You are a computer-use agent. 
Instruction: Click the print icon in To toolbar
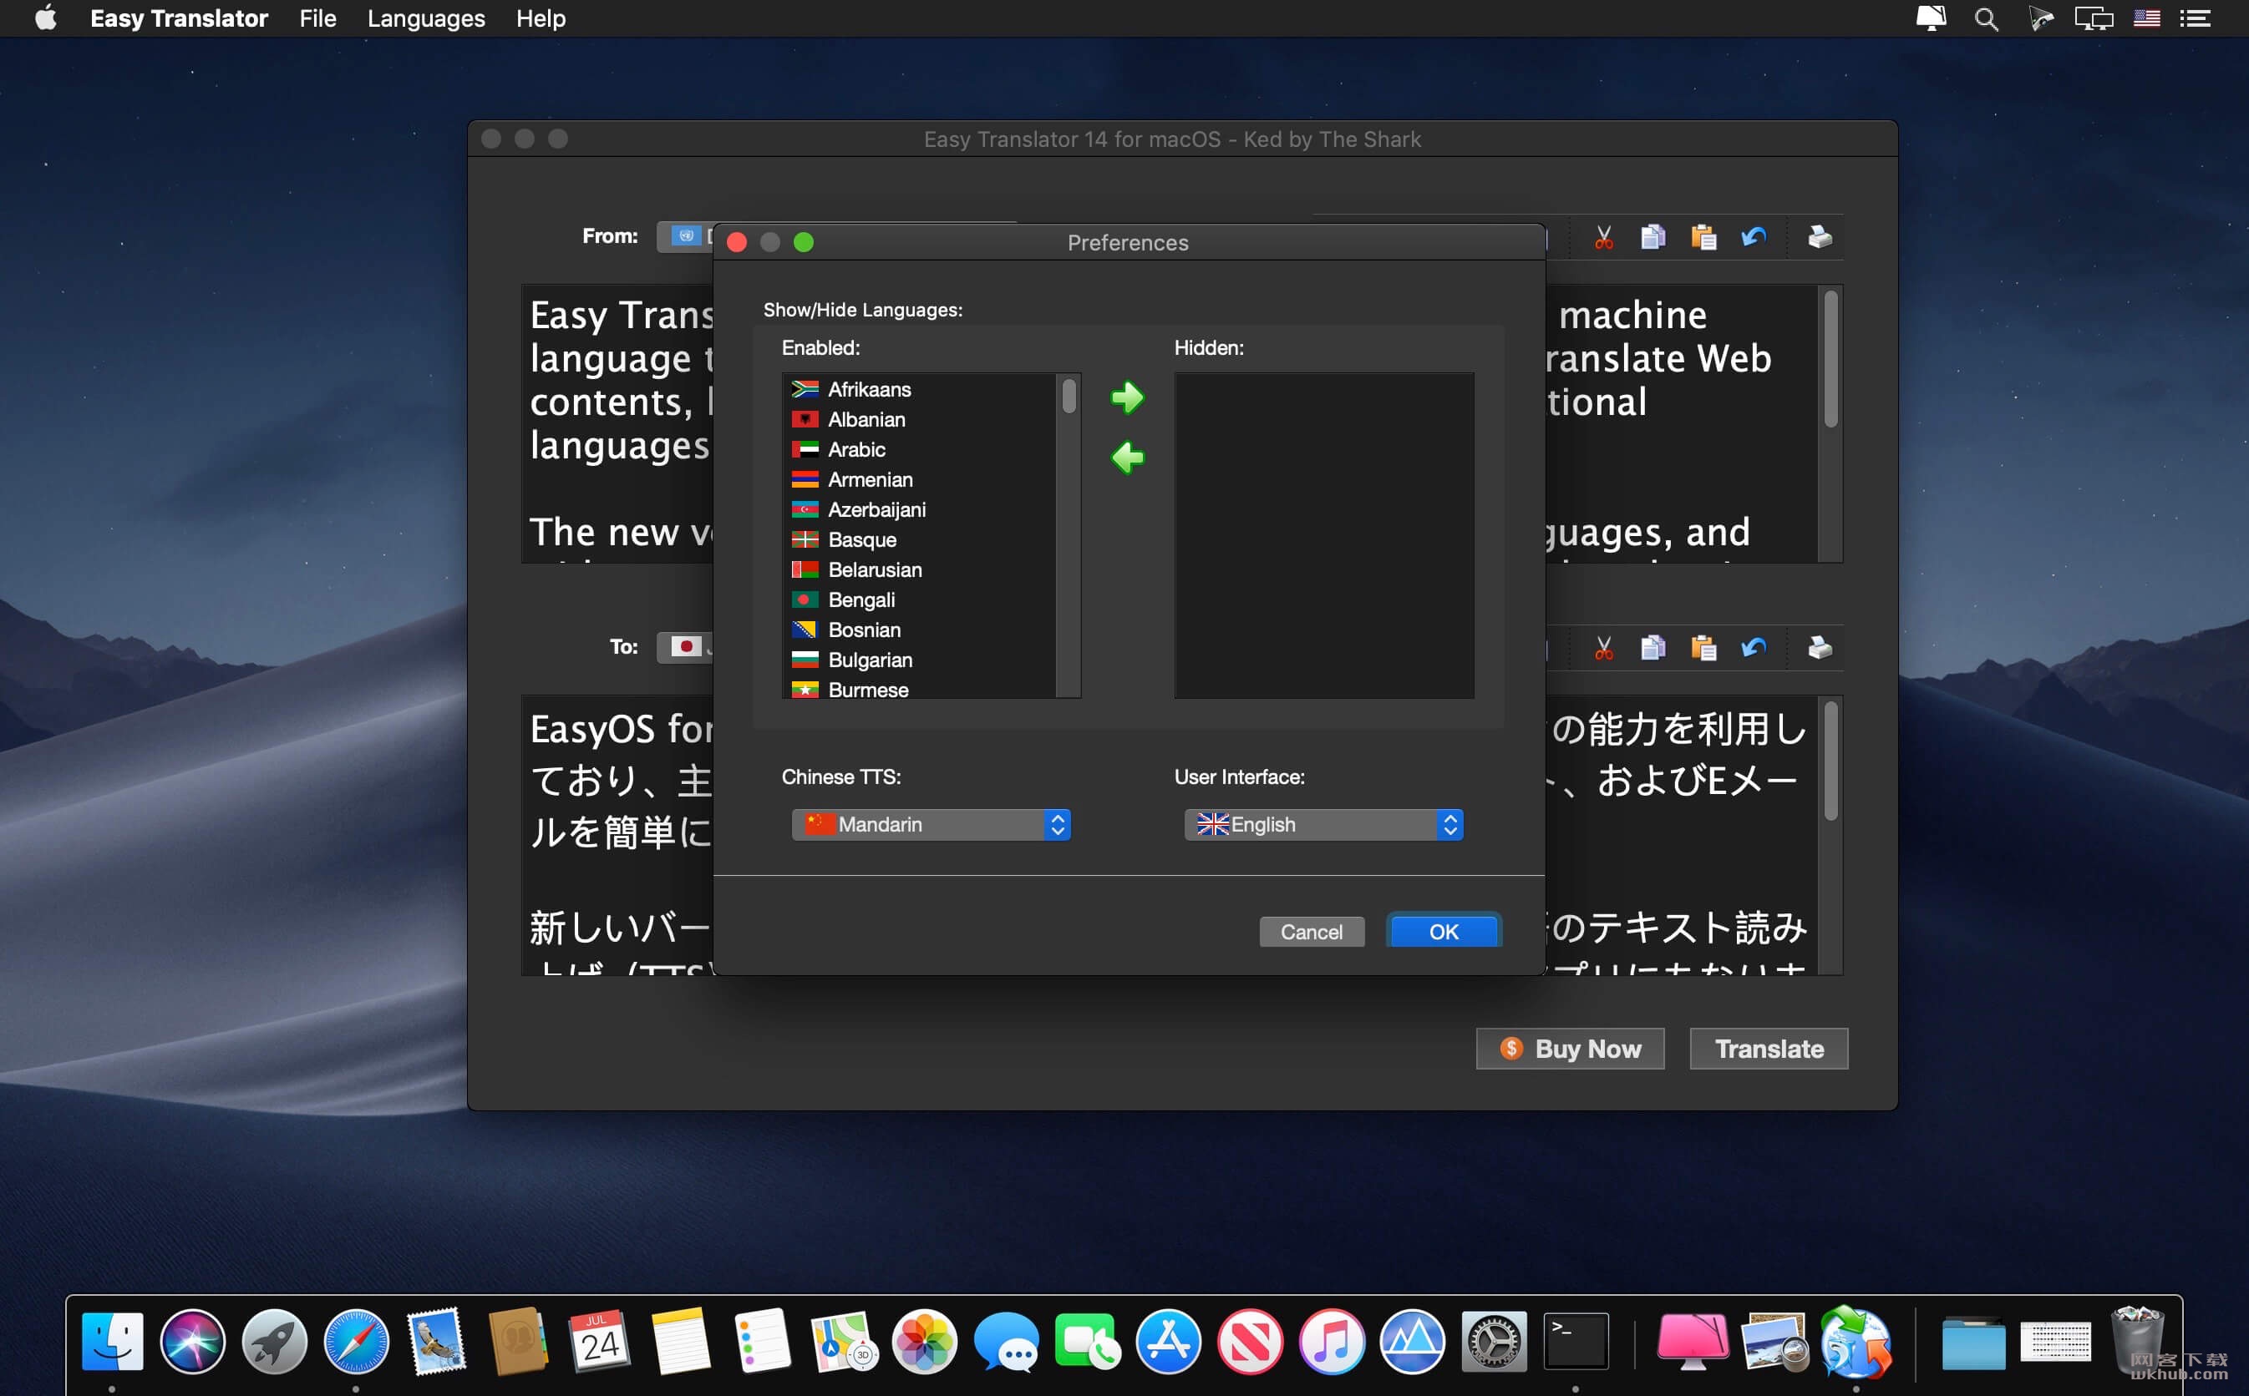1819,648
